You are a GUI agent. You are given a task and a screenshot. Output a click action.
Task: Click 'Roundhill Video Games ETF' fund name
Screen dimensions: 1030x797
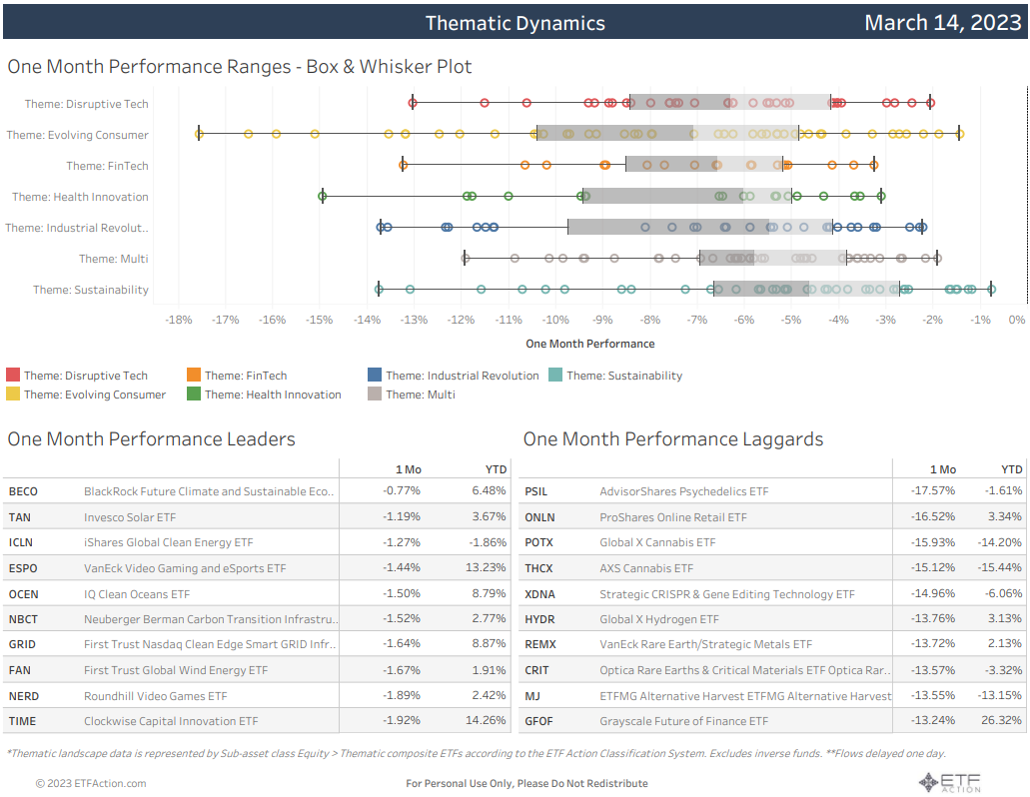(x=155, y=696)
